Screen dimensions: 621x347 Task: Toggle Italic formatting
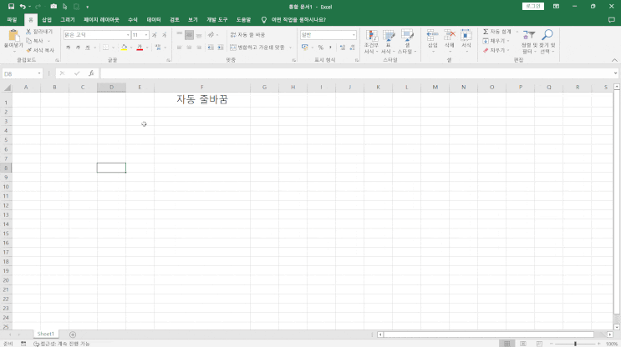(x=78, y=48)
